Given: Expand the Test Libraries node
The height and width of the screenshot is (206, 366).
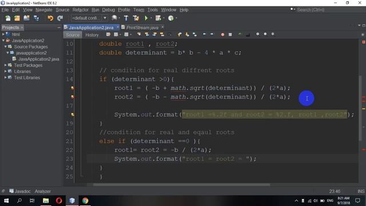Looking at the screenshot, I should (5, 77).
